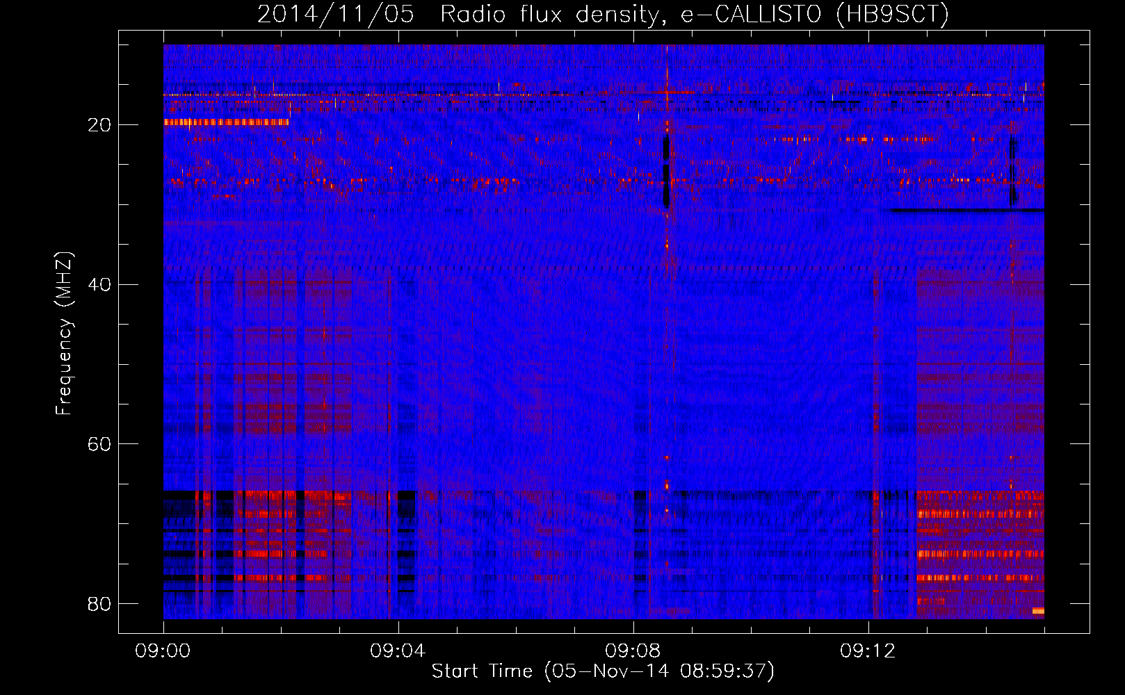1125x695 pixels.
Task: Click the 80 frequency tick label
Action: [100, 603]
